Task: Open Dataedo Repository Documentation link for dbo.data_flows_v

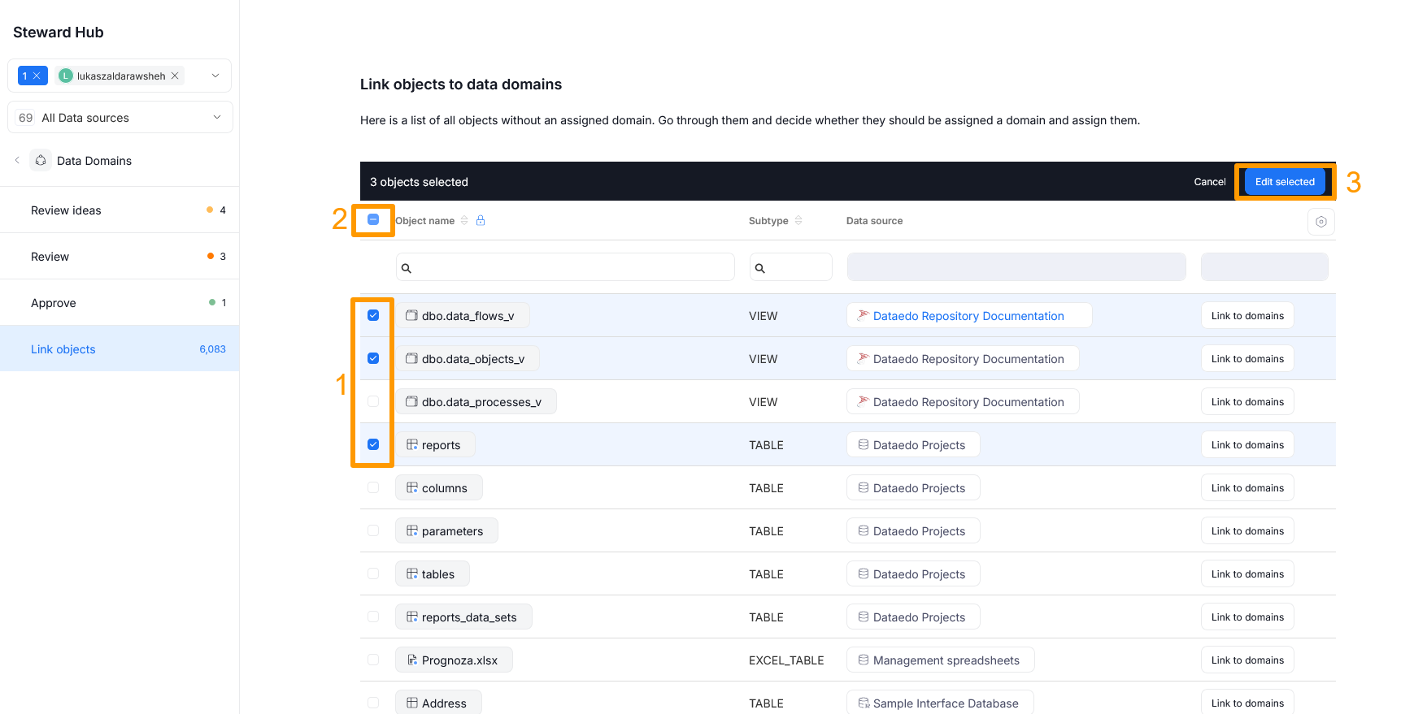Action: (968, 316)
